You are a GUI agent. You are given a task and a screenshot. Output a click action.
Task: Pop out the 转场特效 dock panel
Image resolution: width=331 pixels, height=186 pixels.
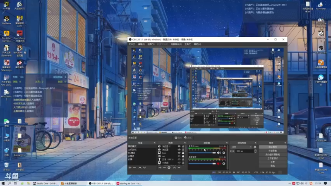coord(255,143)
